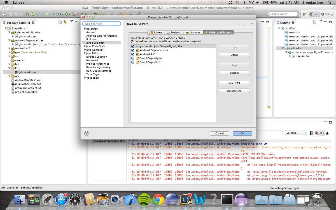336x210 pixels.
Task: Open the verbose log level dropdown
Action: click(x=296, y=133)
